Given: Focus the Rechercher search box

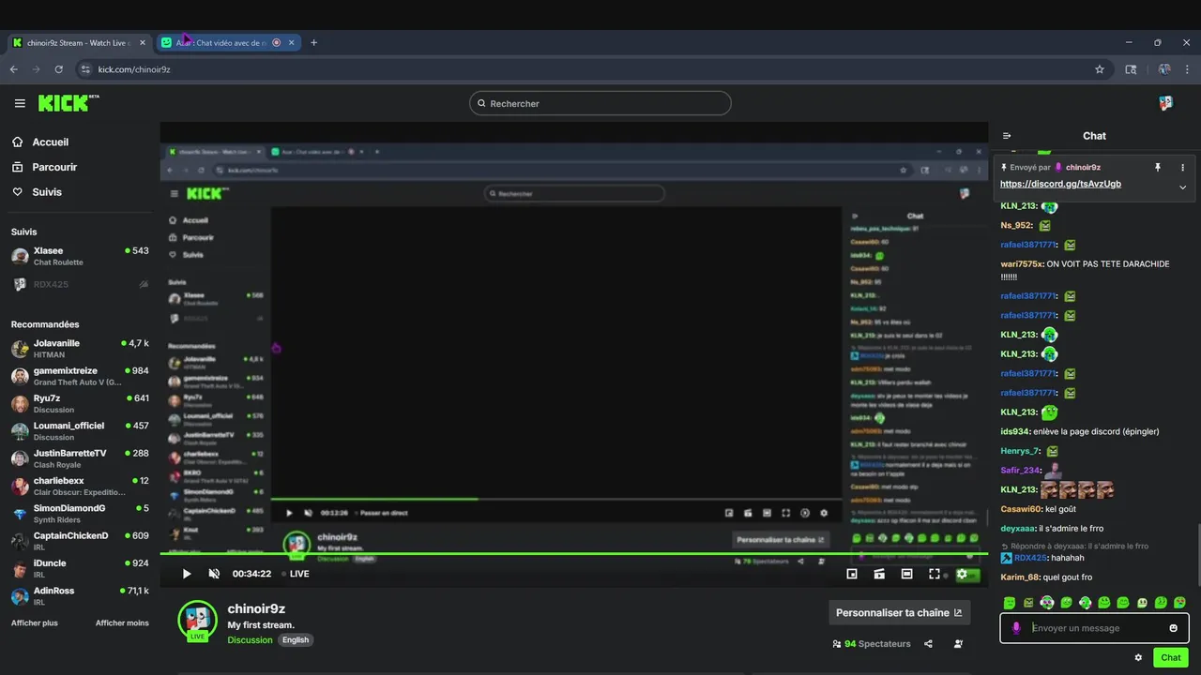Looking at the screenshot, I should (x=600, y=103).
